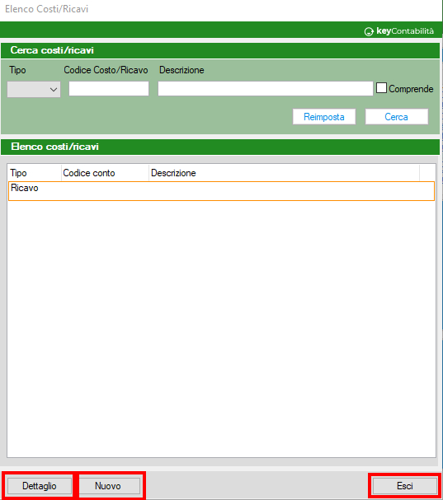Click into the Descrizione search field
443x500 pixels.
[266, 89]
